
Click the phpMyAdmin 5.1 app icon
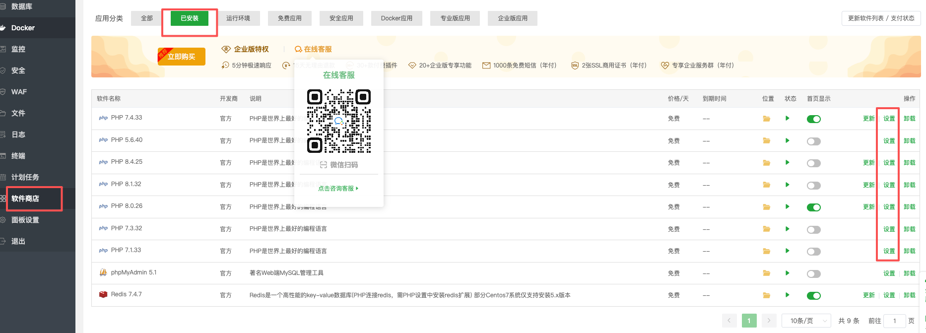click(x=103, y=272)
